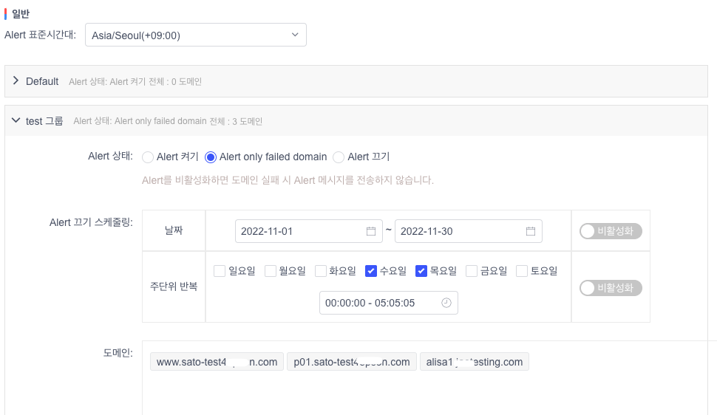Screen dimensions: 717x415
Task: Select the Alert 끄기 radio option
Action: 339,157
